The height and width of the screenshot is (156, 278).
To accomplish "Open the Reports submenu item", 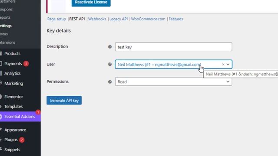I will coord(5,17).
